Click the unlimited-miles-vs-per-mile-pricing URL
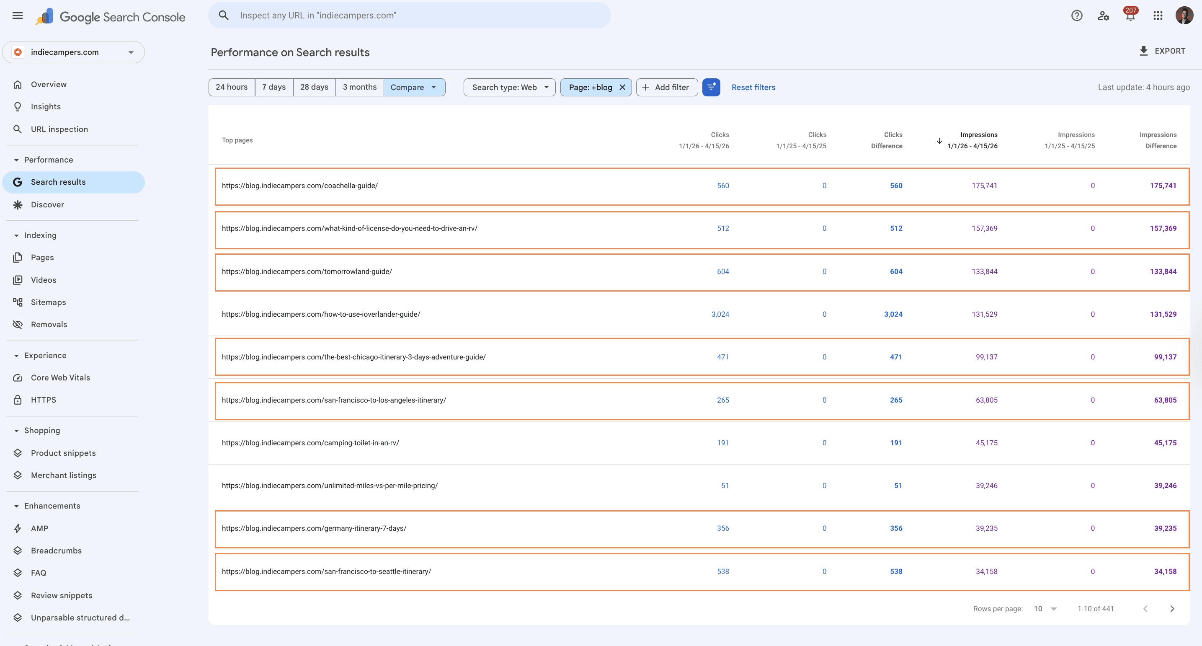Image resolution: width=1202 pixels, height=646 pixels. click(x=330, y=486)
